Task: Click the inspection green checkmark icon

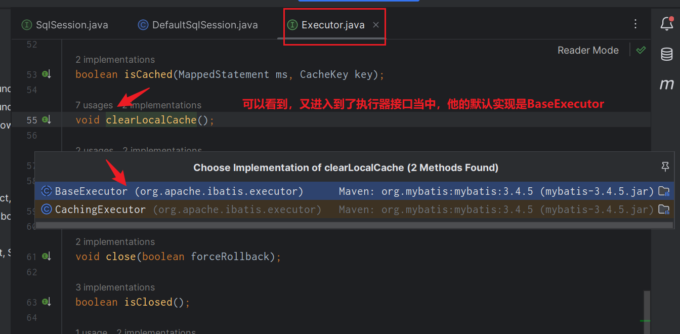Action: point(641,50)
